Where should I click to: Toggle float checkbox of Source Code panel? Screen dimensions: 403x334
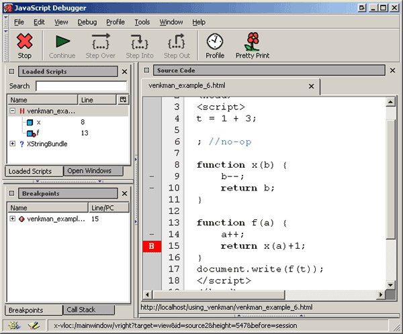pyautogui.click(x=146, y=70)
